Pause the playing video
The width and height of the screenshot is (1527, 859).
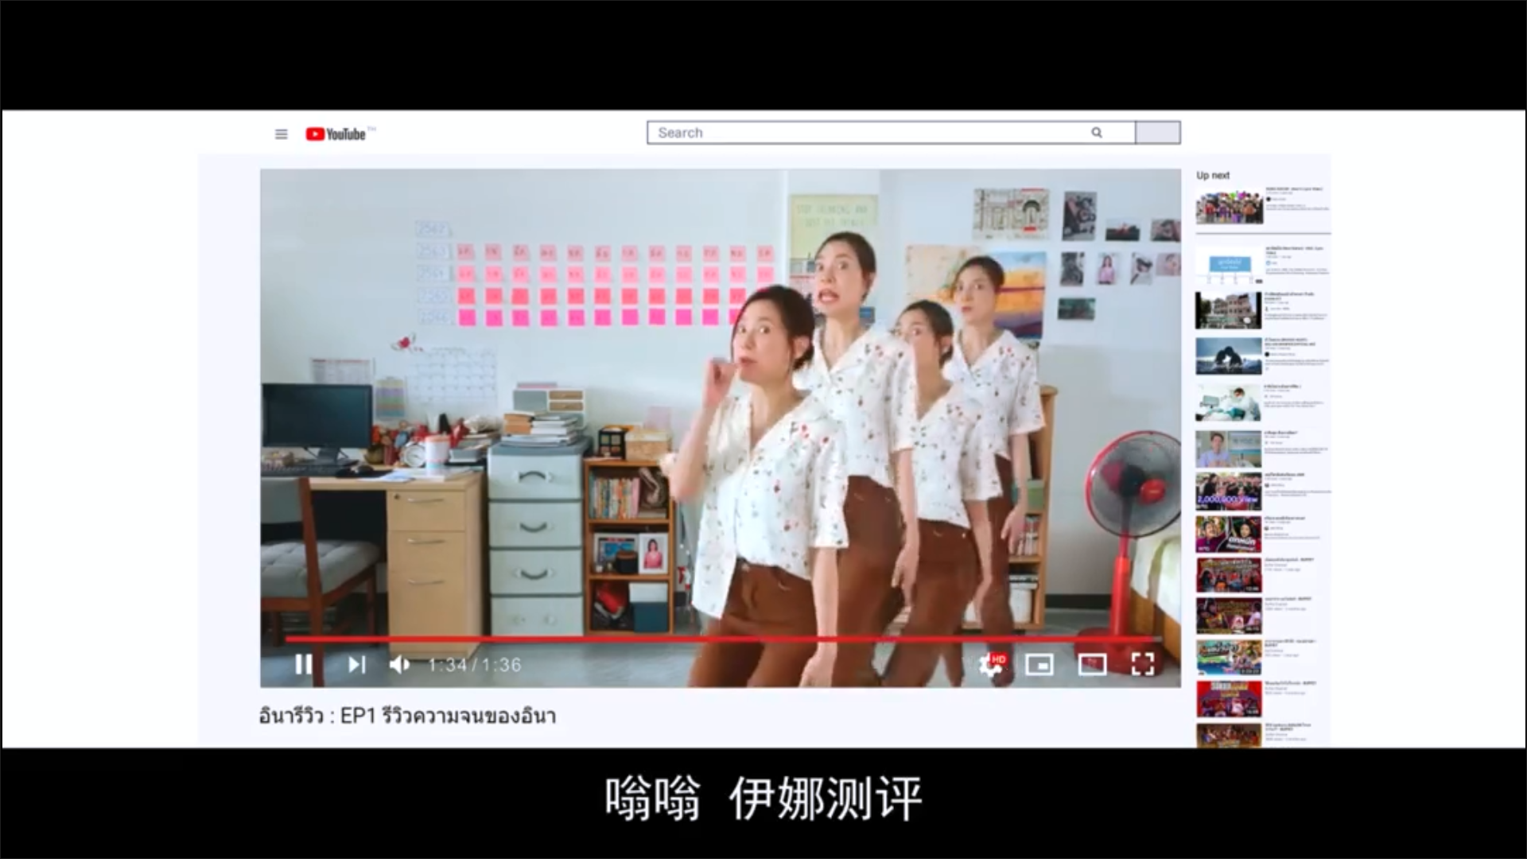coord(305,665)
